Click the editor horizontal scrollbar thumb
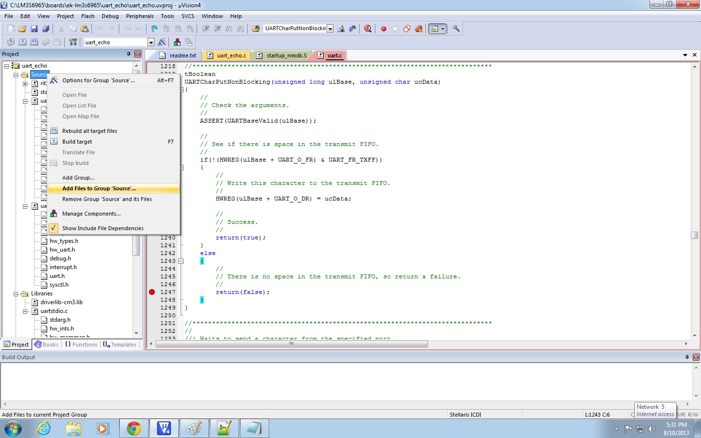This screenshot has height=438, width=701. [x=292, y=344]
